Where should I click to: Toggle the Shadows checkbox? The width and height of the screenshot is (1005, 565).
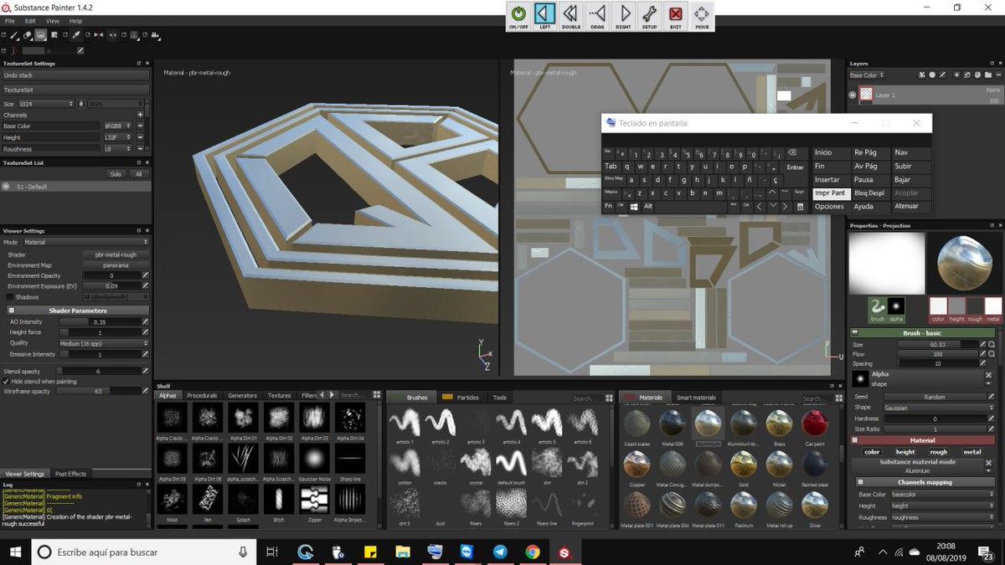point(10,297)
